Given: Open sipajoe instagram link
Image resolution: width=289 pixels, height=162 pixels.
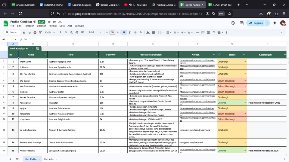Looking at the screenshot, I should point(197,108).
